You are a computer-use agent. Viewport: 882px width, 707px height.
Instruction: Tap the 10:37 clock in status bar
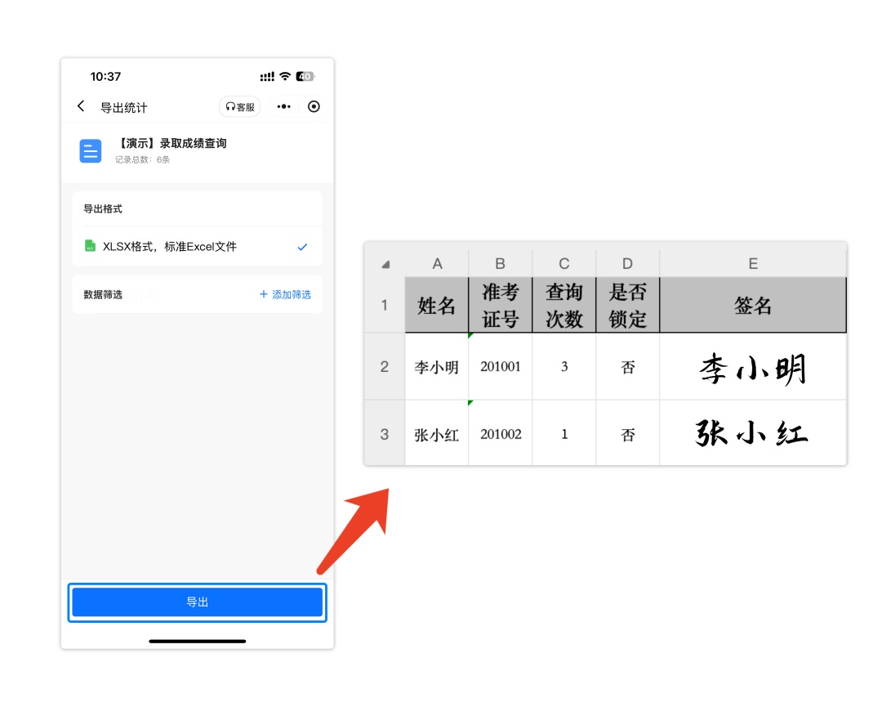coord(105,77)
